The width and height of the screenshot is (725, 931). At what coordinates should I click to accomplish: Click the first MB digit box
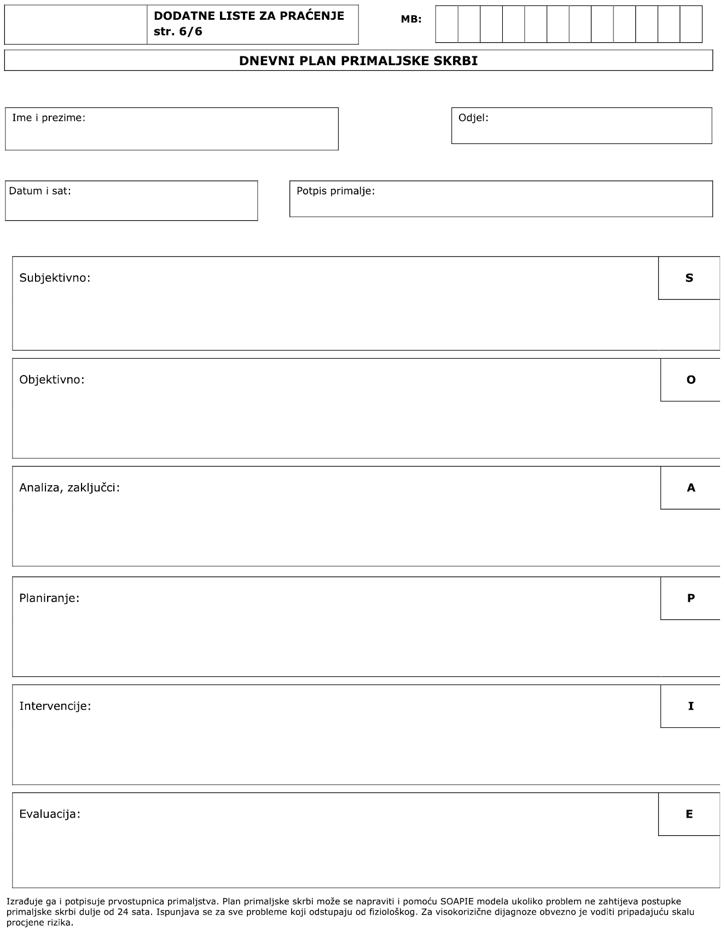click(x=446, y=24)
